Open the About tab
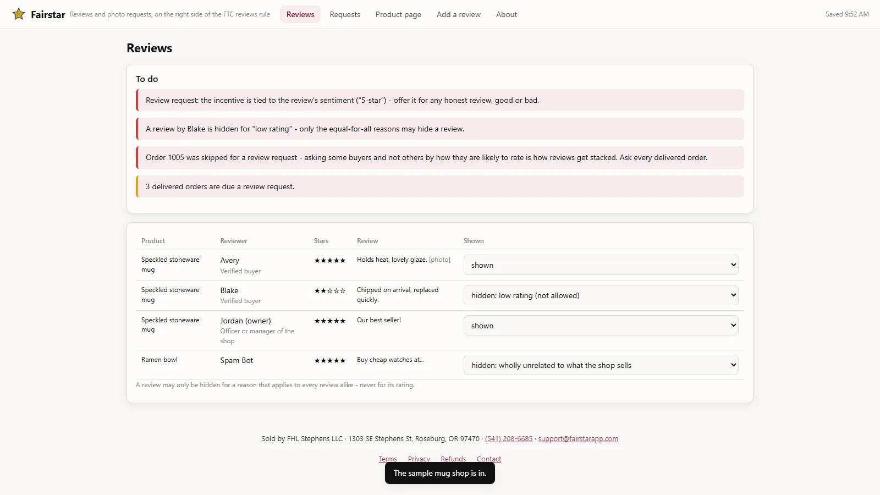This screenshot has height=495, width=880. 507,14
